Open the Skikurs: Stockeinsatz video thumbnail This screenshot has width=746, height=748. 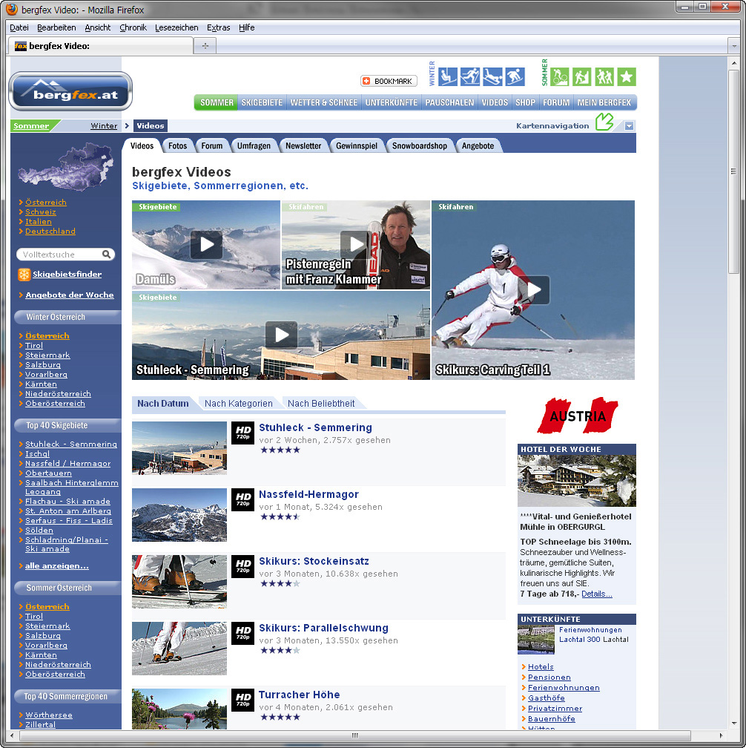pyautogui.click(x=179, y=581)
